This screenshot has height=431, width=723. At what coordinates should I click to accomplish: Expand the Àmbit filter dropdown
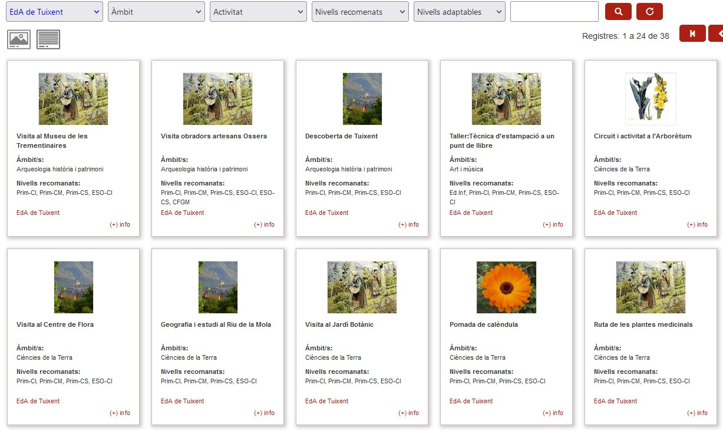click(156, 12)
